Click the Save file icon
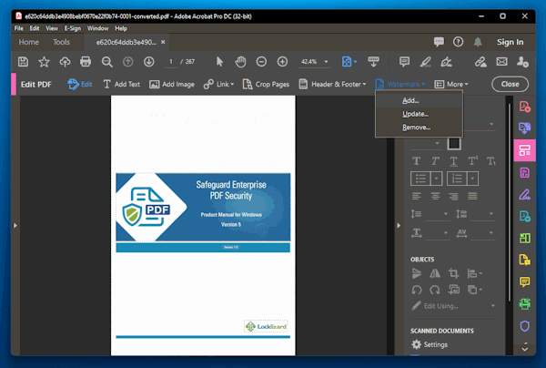The height and width of the screenshot is (368, 546). [x=23, y=62]
